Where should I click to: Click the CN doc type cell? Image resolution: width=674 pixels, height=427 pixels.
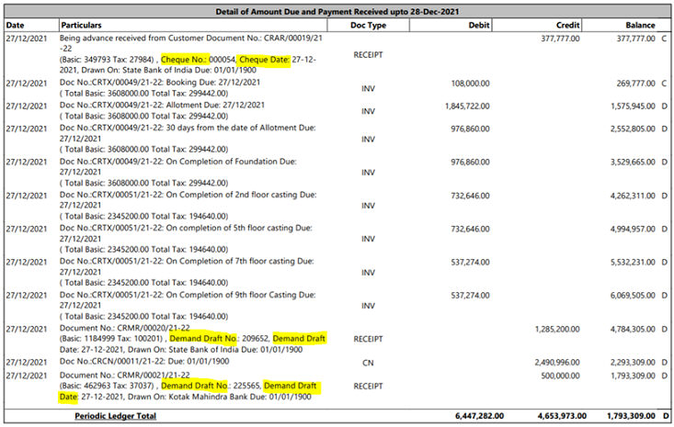point(368,364)
